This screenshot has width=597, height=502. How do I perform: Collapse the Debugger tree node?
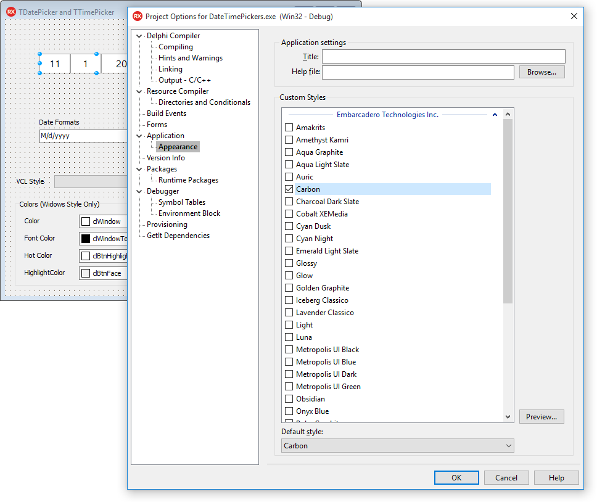point(139,191)
